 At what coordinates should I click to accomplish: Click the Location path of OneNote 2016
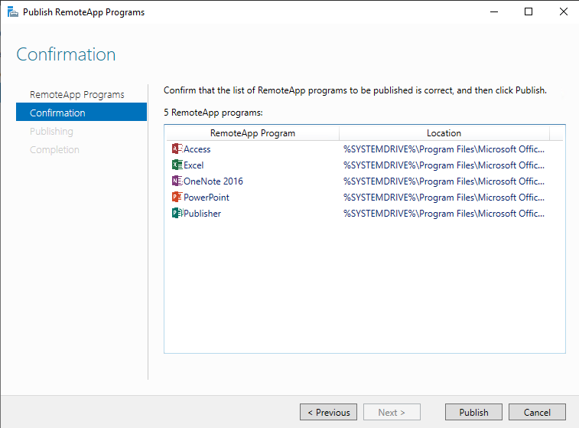pyautogui.click(x=444, y=181)
